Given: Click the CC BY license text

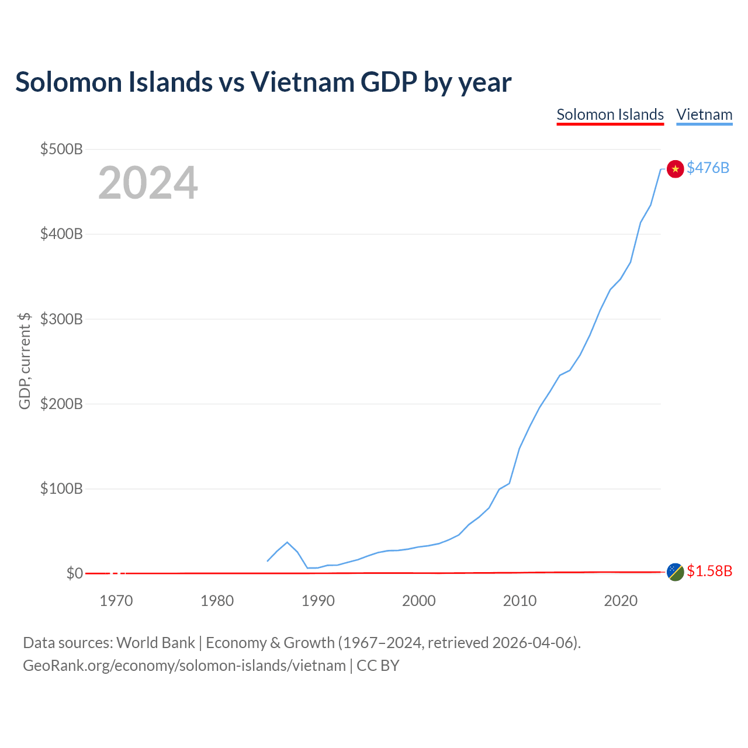Looking at the screenshot, I should pyautogui.click(x=378, y=666).
